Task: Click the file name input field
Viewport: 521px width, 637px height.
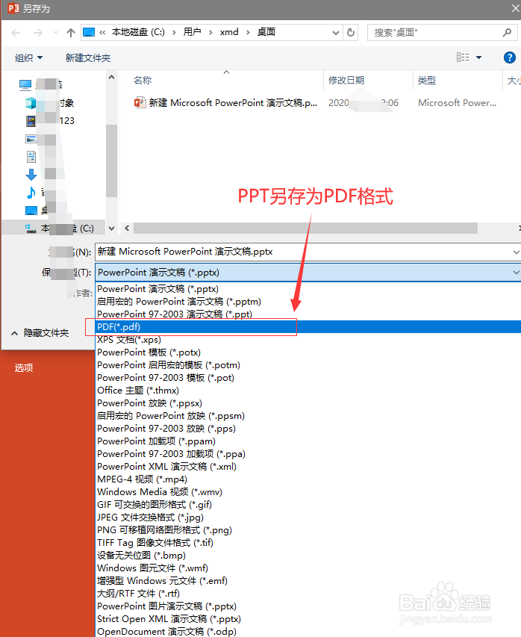Action: tap(303, 252)
